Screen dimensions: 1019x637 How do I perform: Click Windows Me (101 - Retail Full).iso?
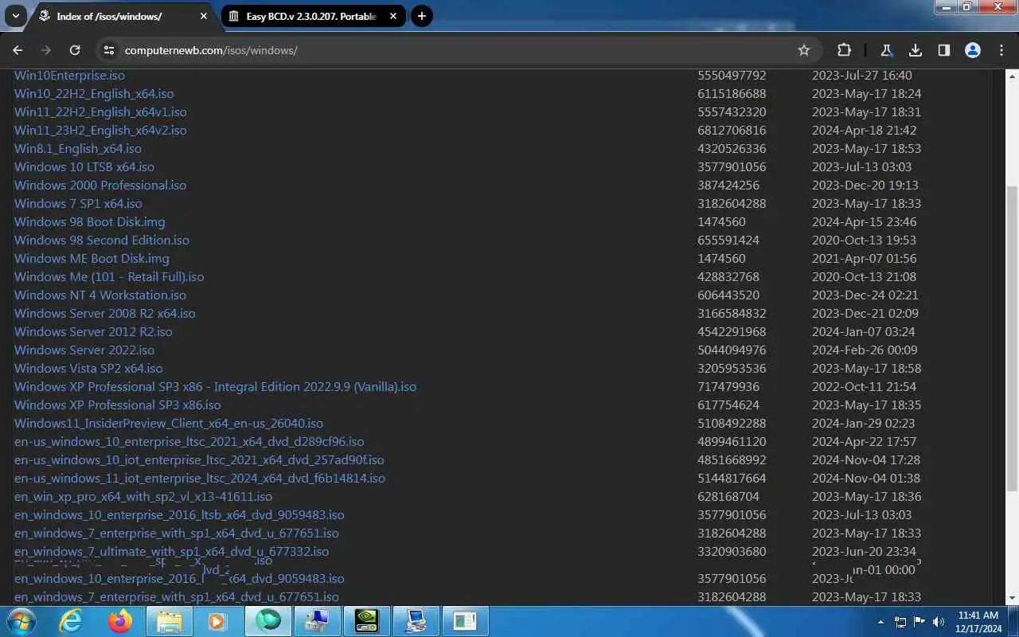click(109, 277)
